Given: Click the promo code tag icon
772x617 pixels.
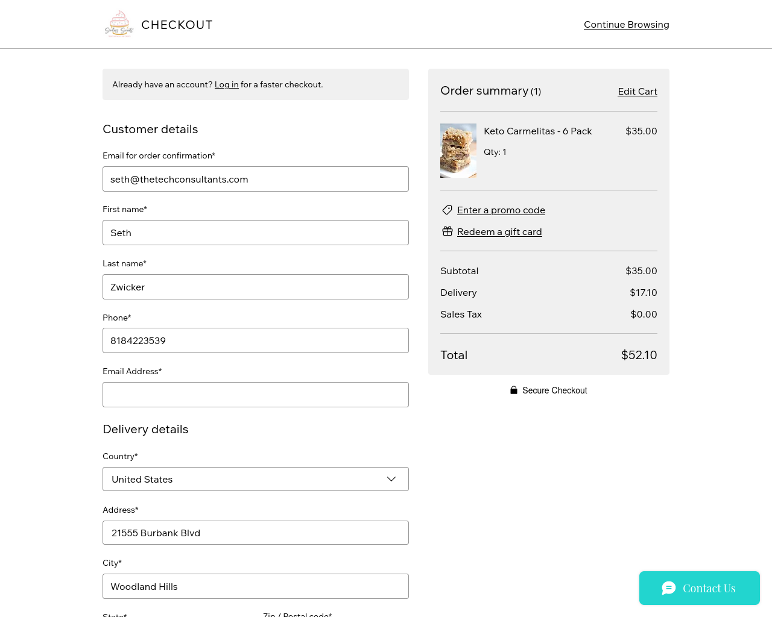Looking at the screenshot, I should pyautogui.click(x=447, y=210).
